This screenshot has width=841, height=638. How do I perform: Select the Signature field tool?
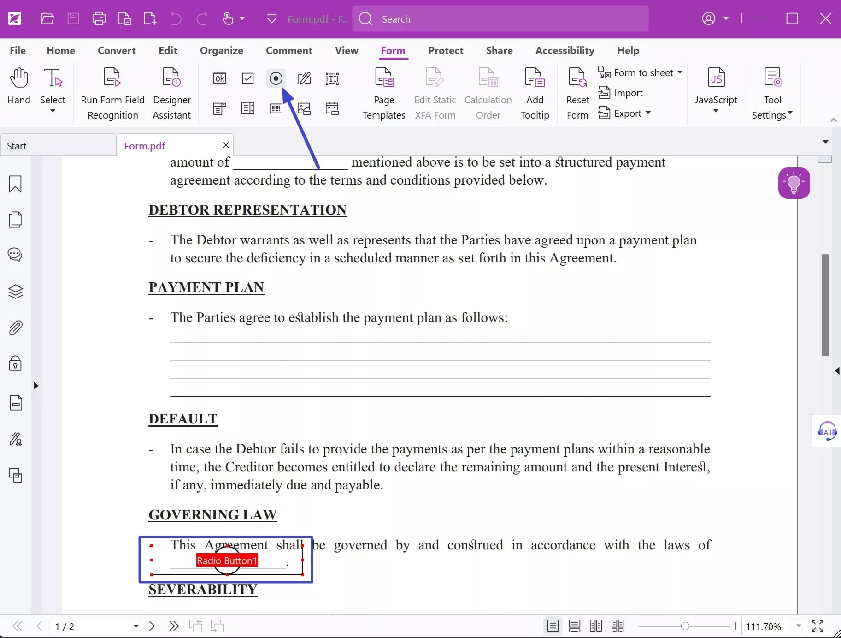(x=304, y=78)
